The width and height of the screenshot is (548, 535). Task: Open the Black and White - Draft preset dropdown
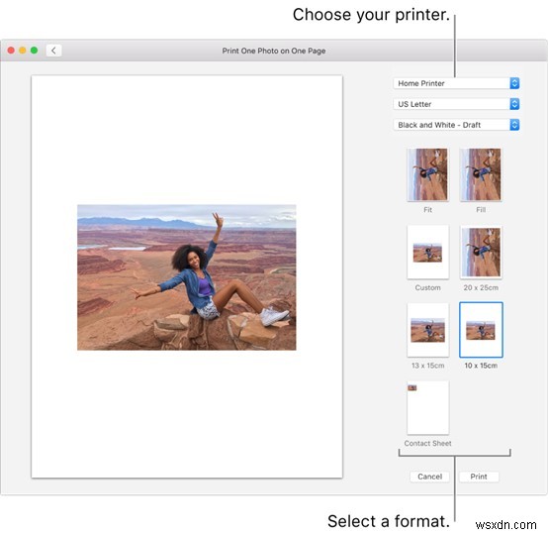point(456,125)
